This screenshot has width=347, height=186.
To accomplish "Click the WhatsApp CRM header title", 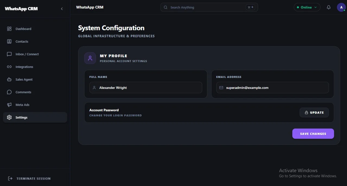I will tap(90, 7).
